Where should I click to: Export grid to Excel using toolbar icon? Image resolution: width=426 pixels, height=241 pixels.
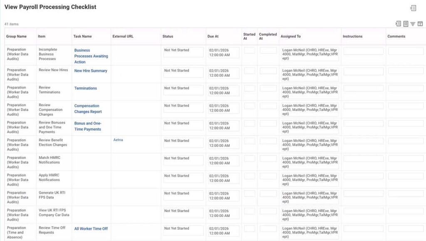399,24
